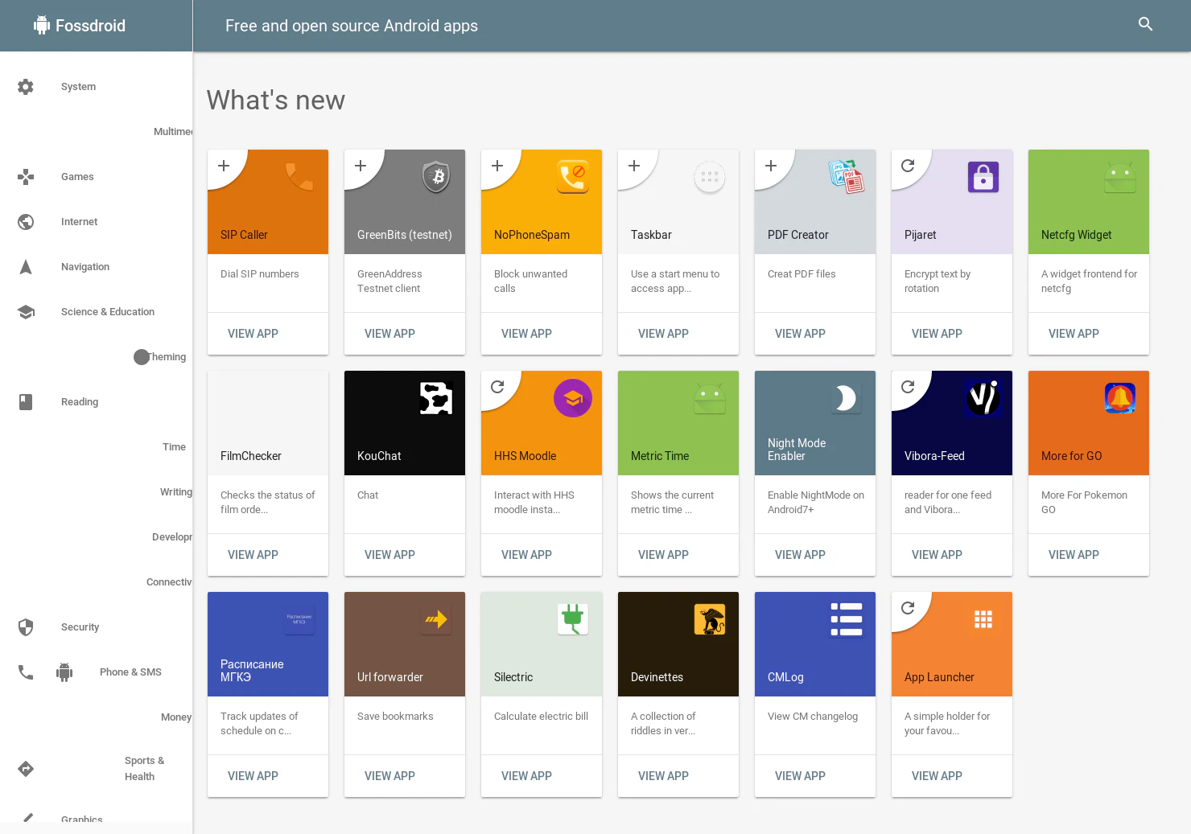Image resolution: width=1191 pixels, height=834 pixels.
Task: Open the Science & Education category
Action: point(108,312)
